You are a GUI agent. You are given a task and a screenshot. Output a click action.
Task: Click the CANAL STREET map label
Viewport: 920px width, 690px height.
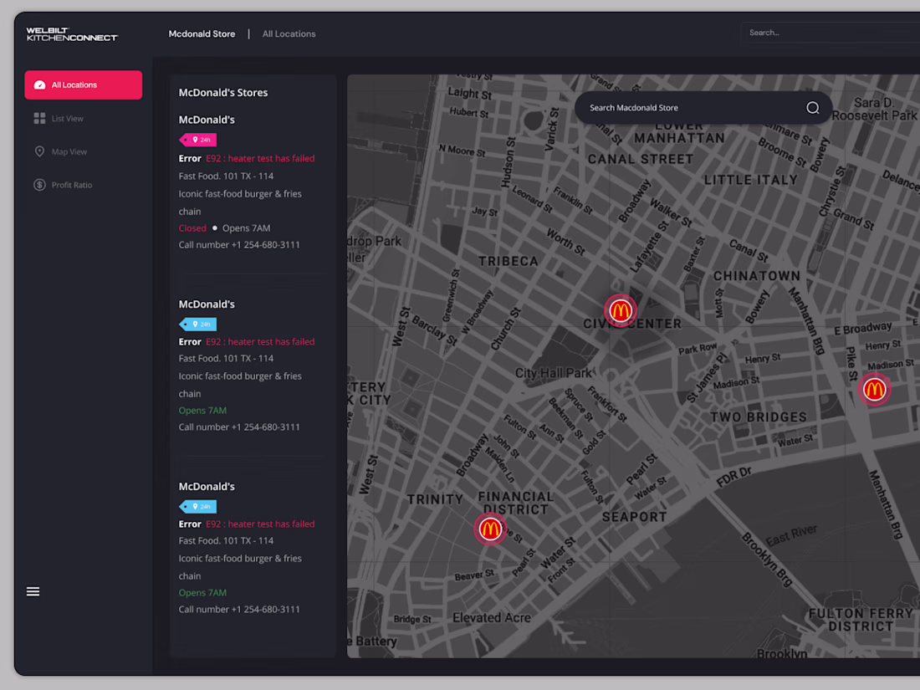[641, 160]
